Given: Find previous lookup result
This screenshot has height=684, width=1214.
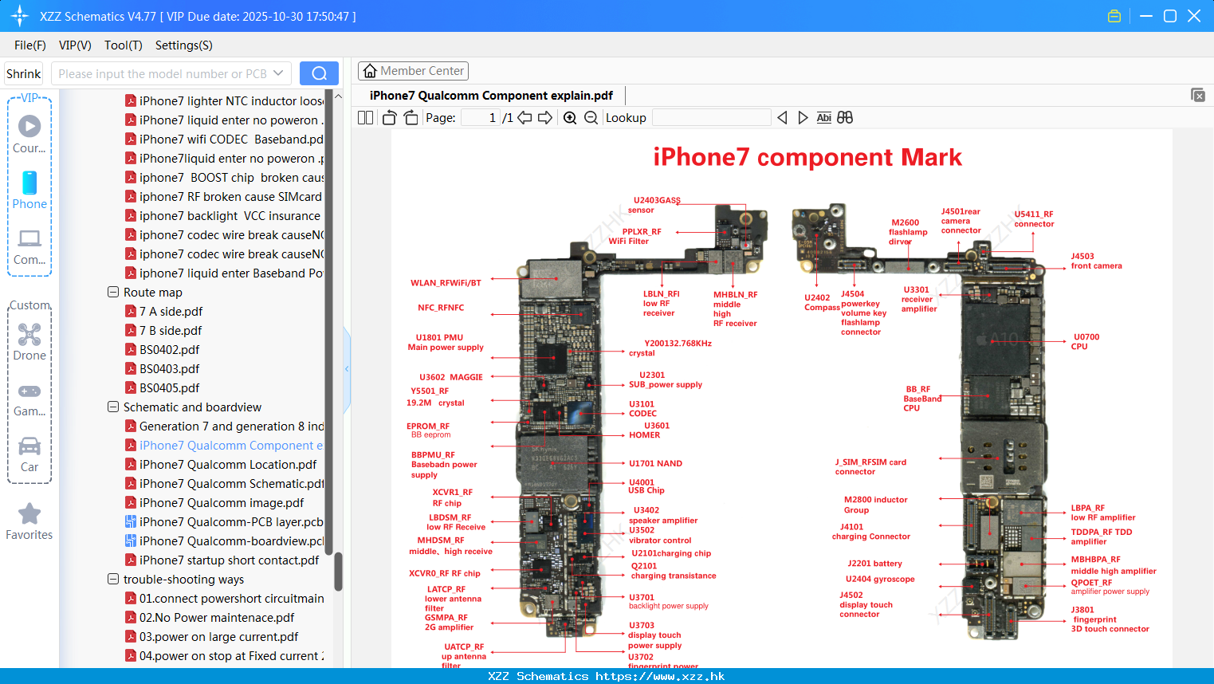Looking at the screenshot, I should tap(782, 117).
